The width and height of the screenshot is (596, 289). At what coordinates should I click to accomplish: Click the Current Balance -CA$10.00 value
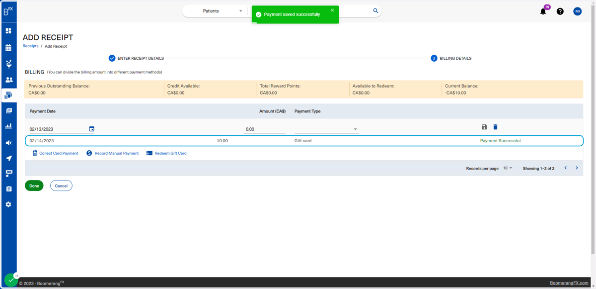[x=455, y=93]
